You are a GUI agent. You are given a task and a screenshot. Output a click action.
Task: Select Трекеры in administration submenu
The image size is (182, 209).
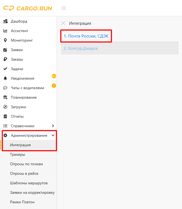click(18, 154)
